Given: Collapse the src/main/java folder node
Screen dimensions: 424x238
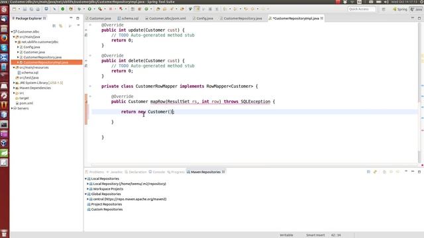Looking at the screenshot, I should coord(14,37).
